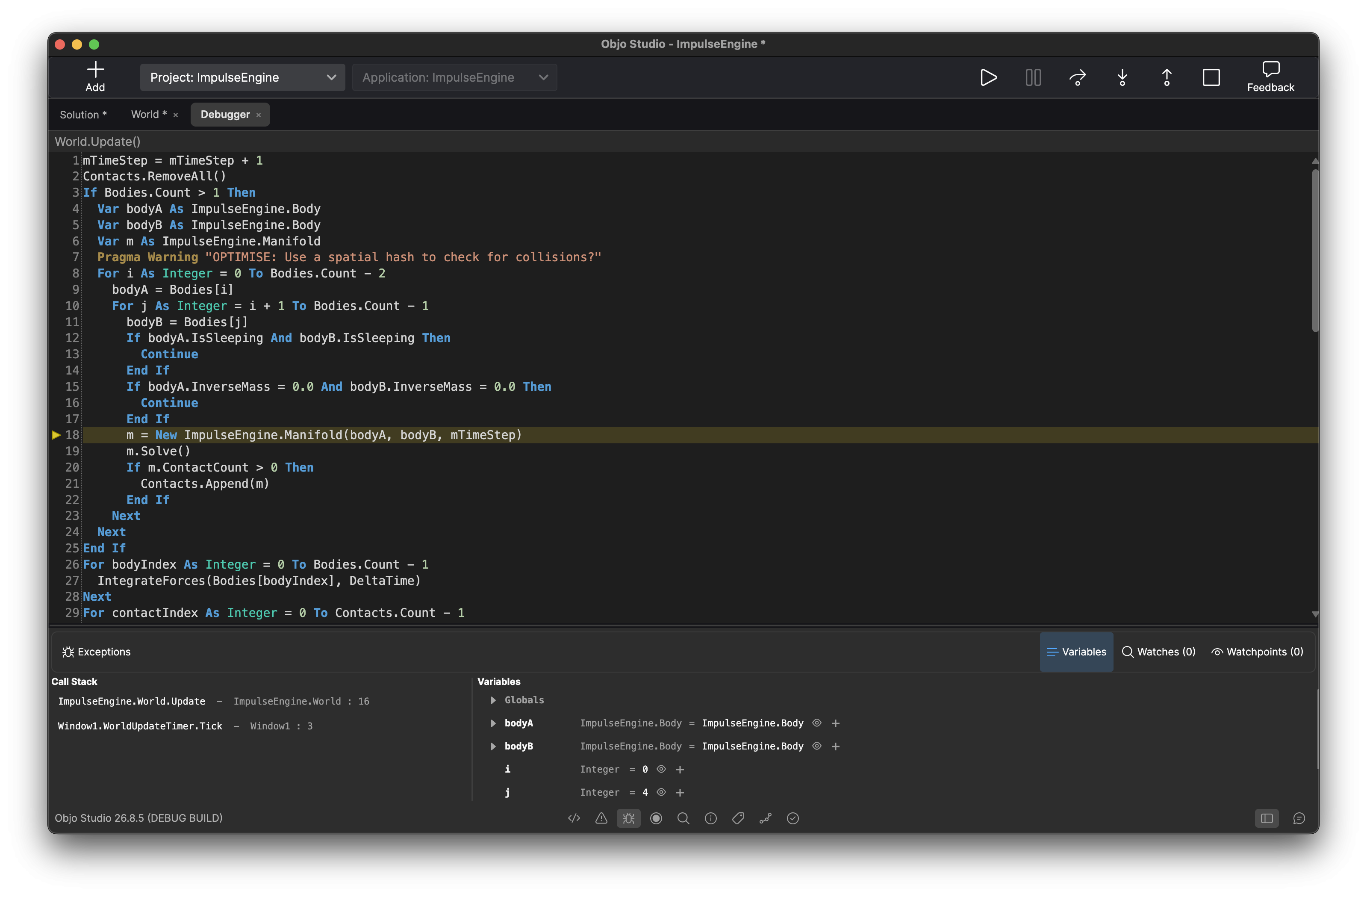This screenshot has height=897, width=1367.
Task: Toggle sidebar panel icon at bottom right
Action: 1267,818
